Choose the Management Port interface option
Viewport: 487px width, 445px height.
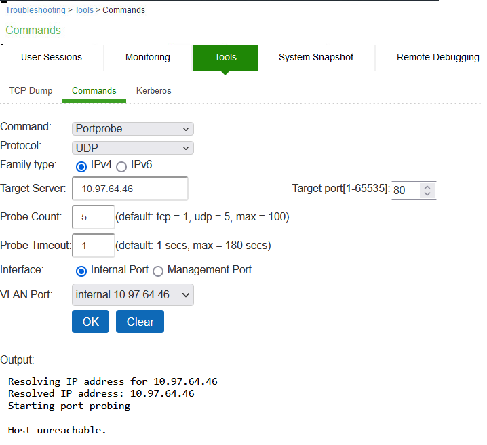tap(158, 271)
